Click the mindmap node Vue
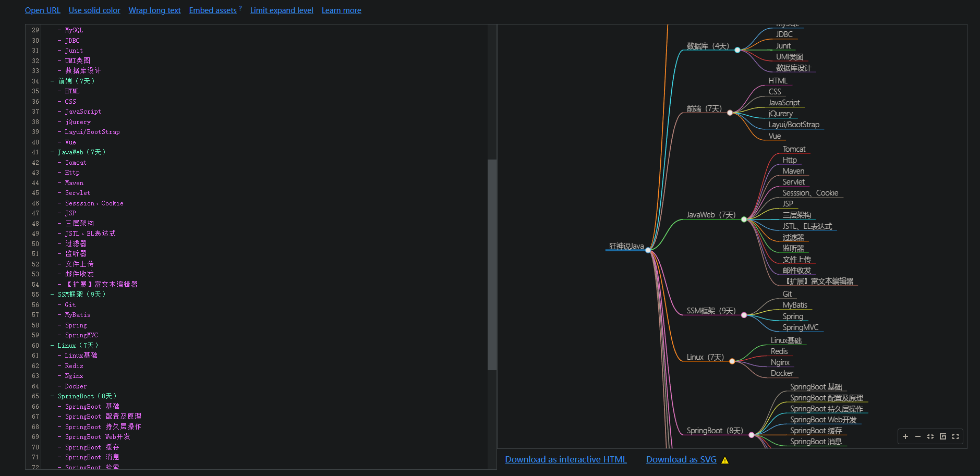Viewport: 980px width, 476px height. 775,136
